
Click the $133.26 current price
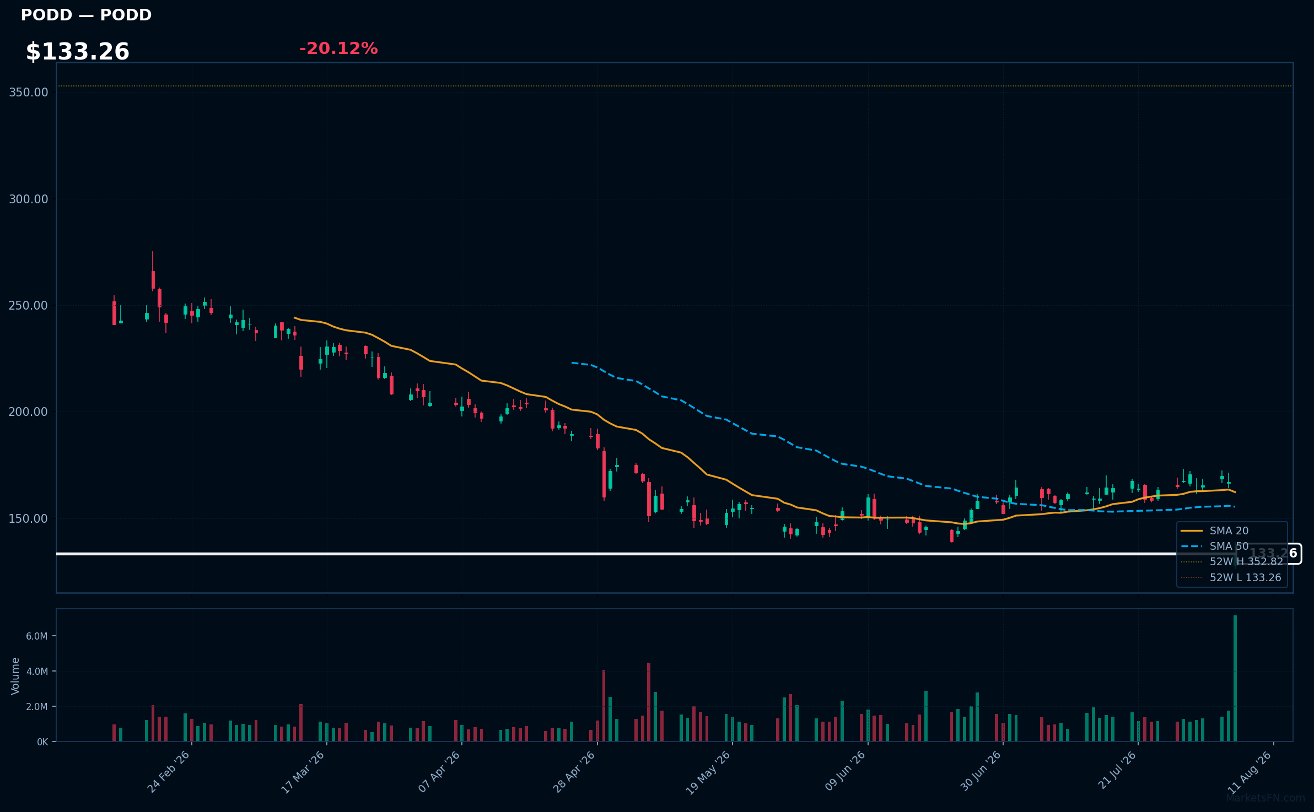pos(78,52)
